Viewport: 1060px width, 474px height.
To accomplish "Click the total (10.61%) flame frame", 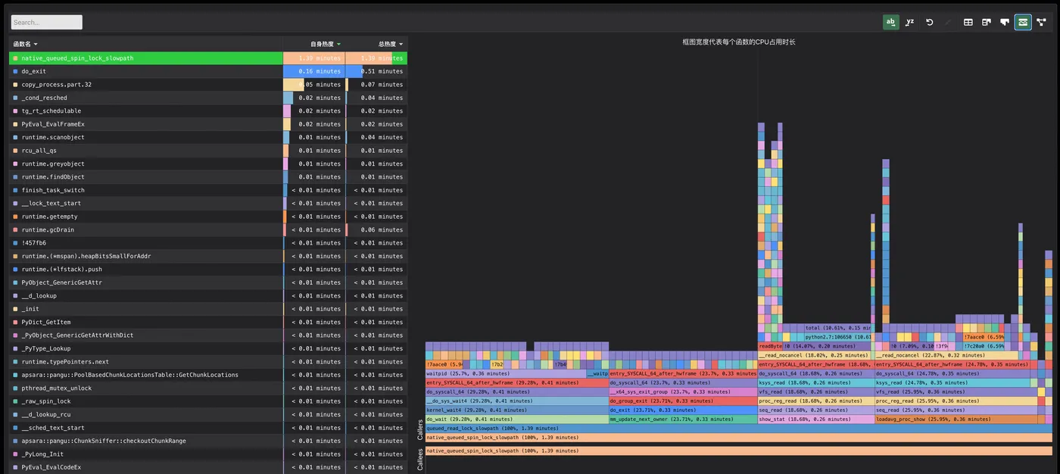I will [x=837, y=328].
